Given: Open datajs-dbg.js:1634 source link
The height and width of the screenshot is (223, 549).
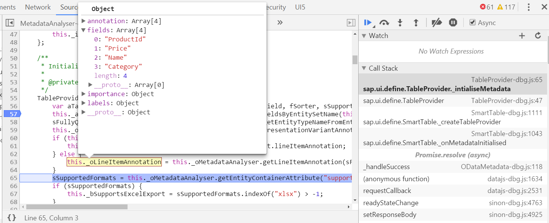Looking at the screenshot, I should point(515,179).
